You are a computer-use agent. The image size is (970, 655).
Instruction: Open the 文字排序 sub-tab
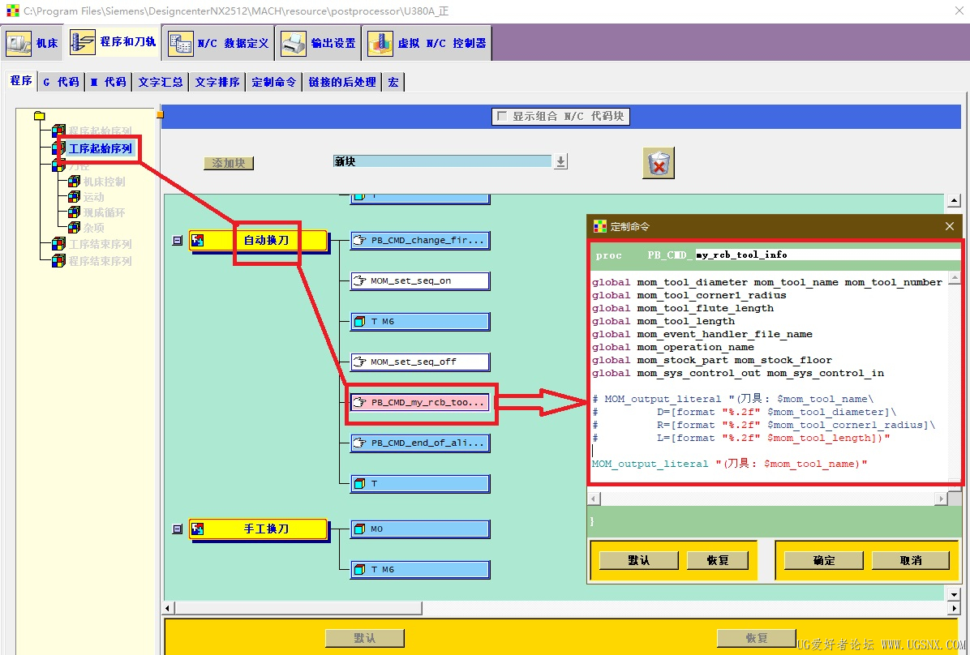tap(217, 82)
